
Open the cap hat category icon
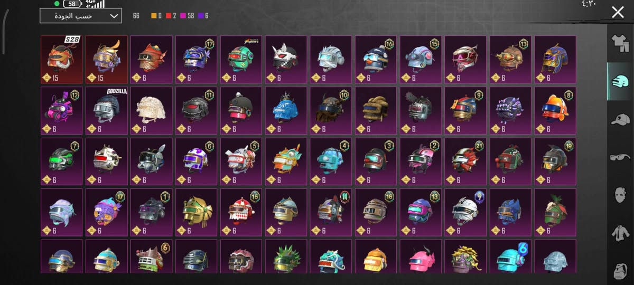tap(620, 119)
